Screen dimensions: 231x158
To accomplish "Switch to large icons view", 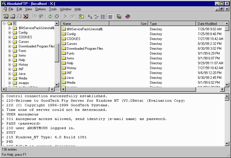I will point(90,17).
